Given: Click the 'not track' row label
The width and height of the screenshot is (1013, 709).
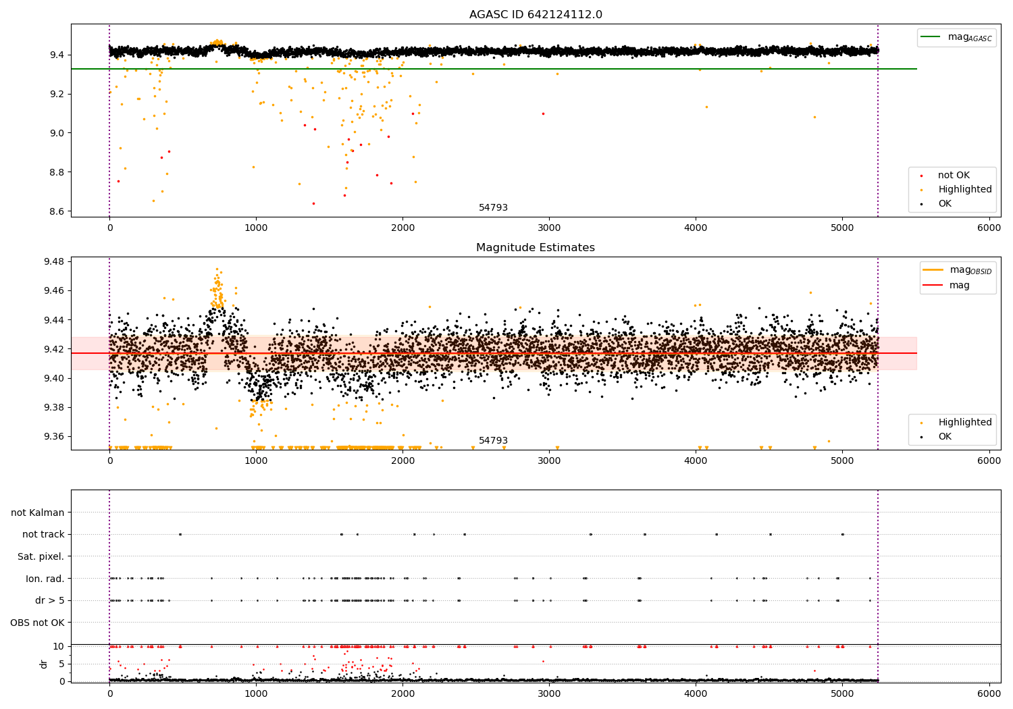Looking at the screenshot, I should pos(43,535).
